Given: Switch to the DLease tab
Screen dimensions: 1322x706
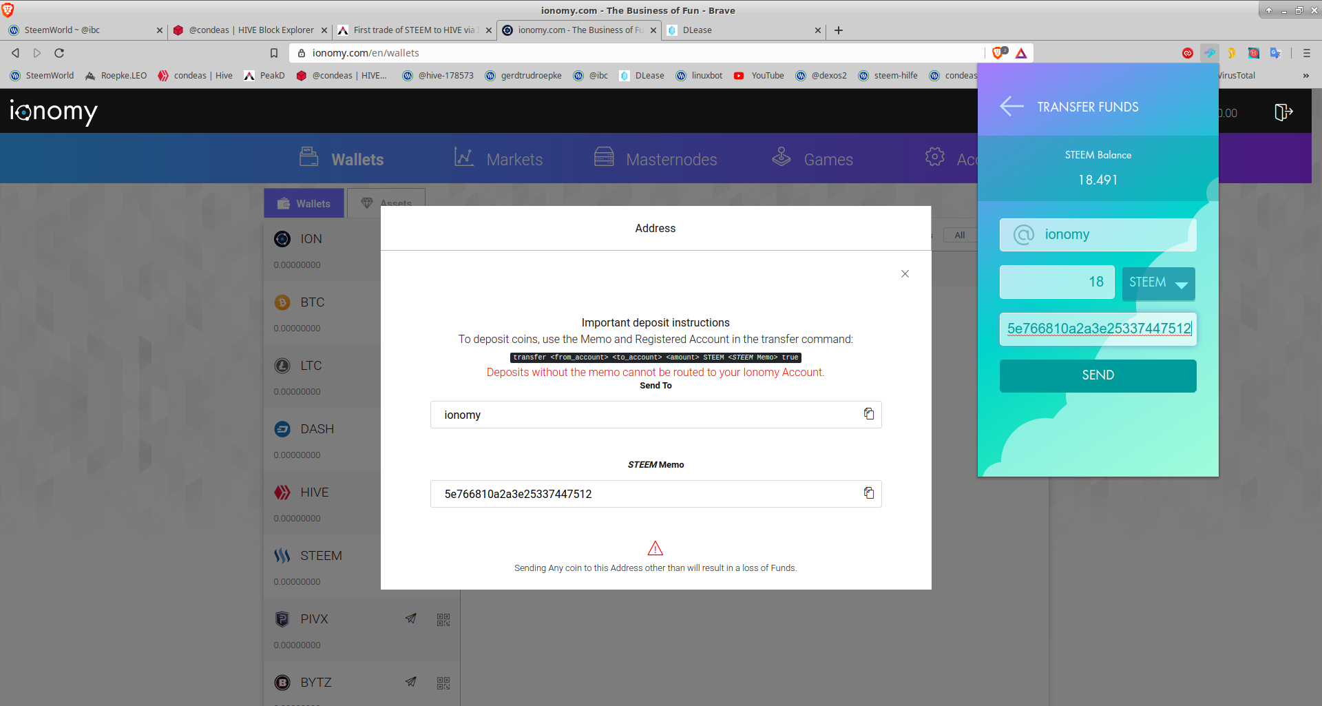Looking at the screenshot, I should 744,30.
